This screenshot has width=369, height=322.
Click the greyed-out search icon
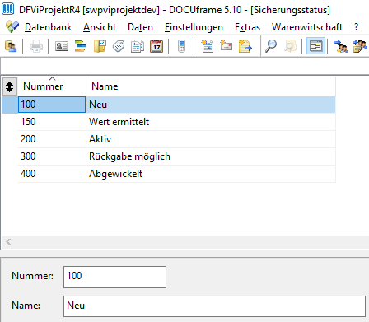click(290, 46)
